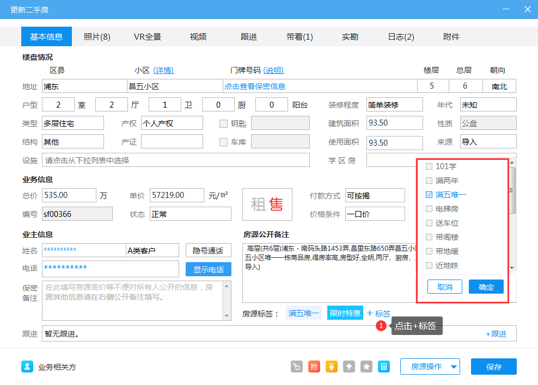Open the 状态 combo box showing 正常
This screenshot has height=385, width=538.
[191, 214]
